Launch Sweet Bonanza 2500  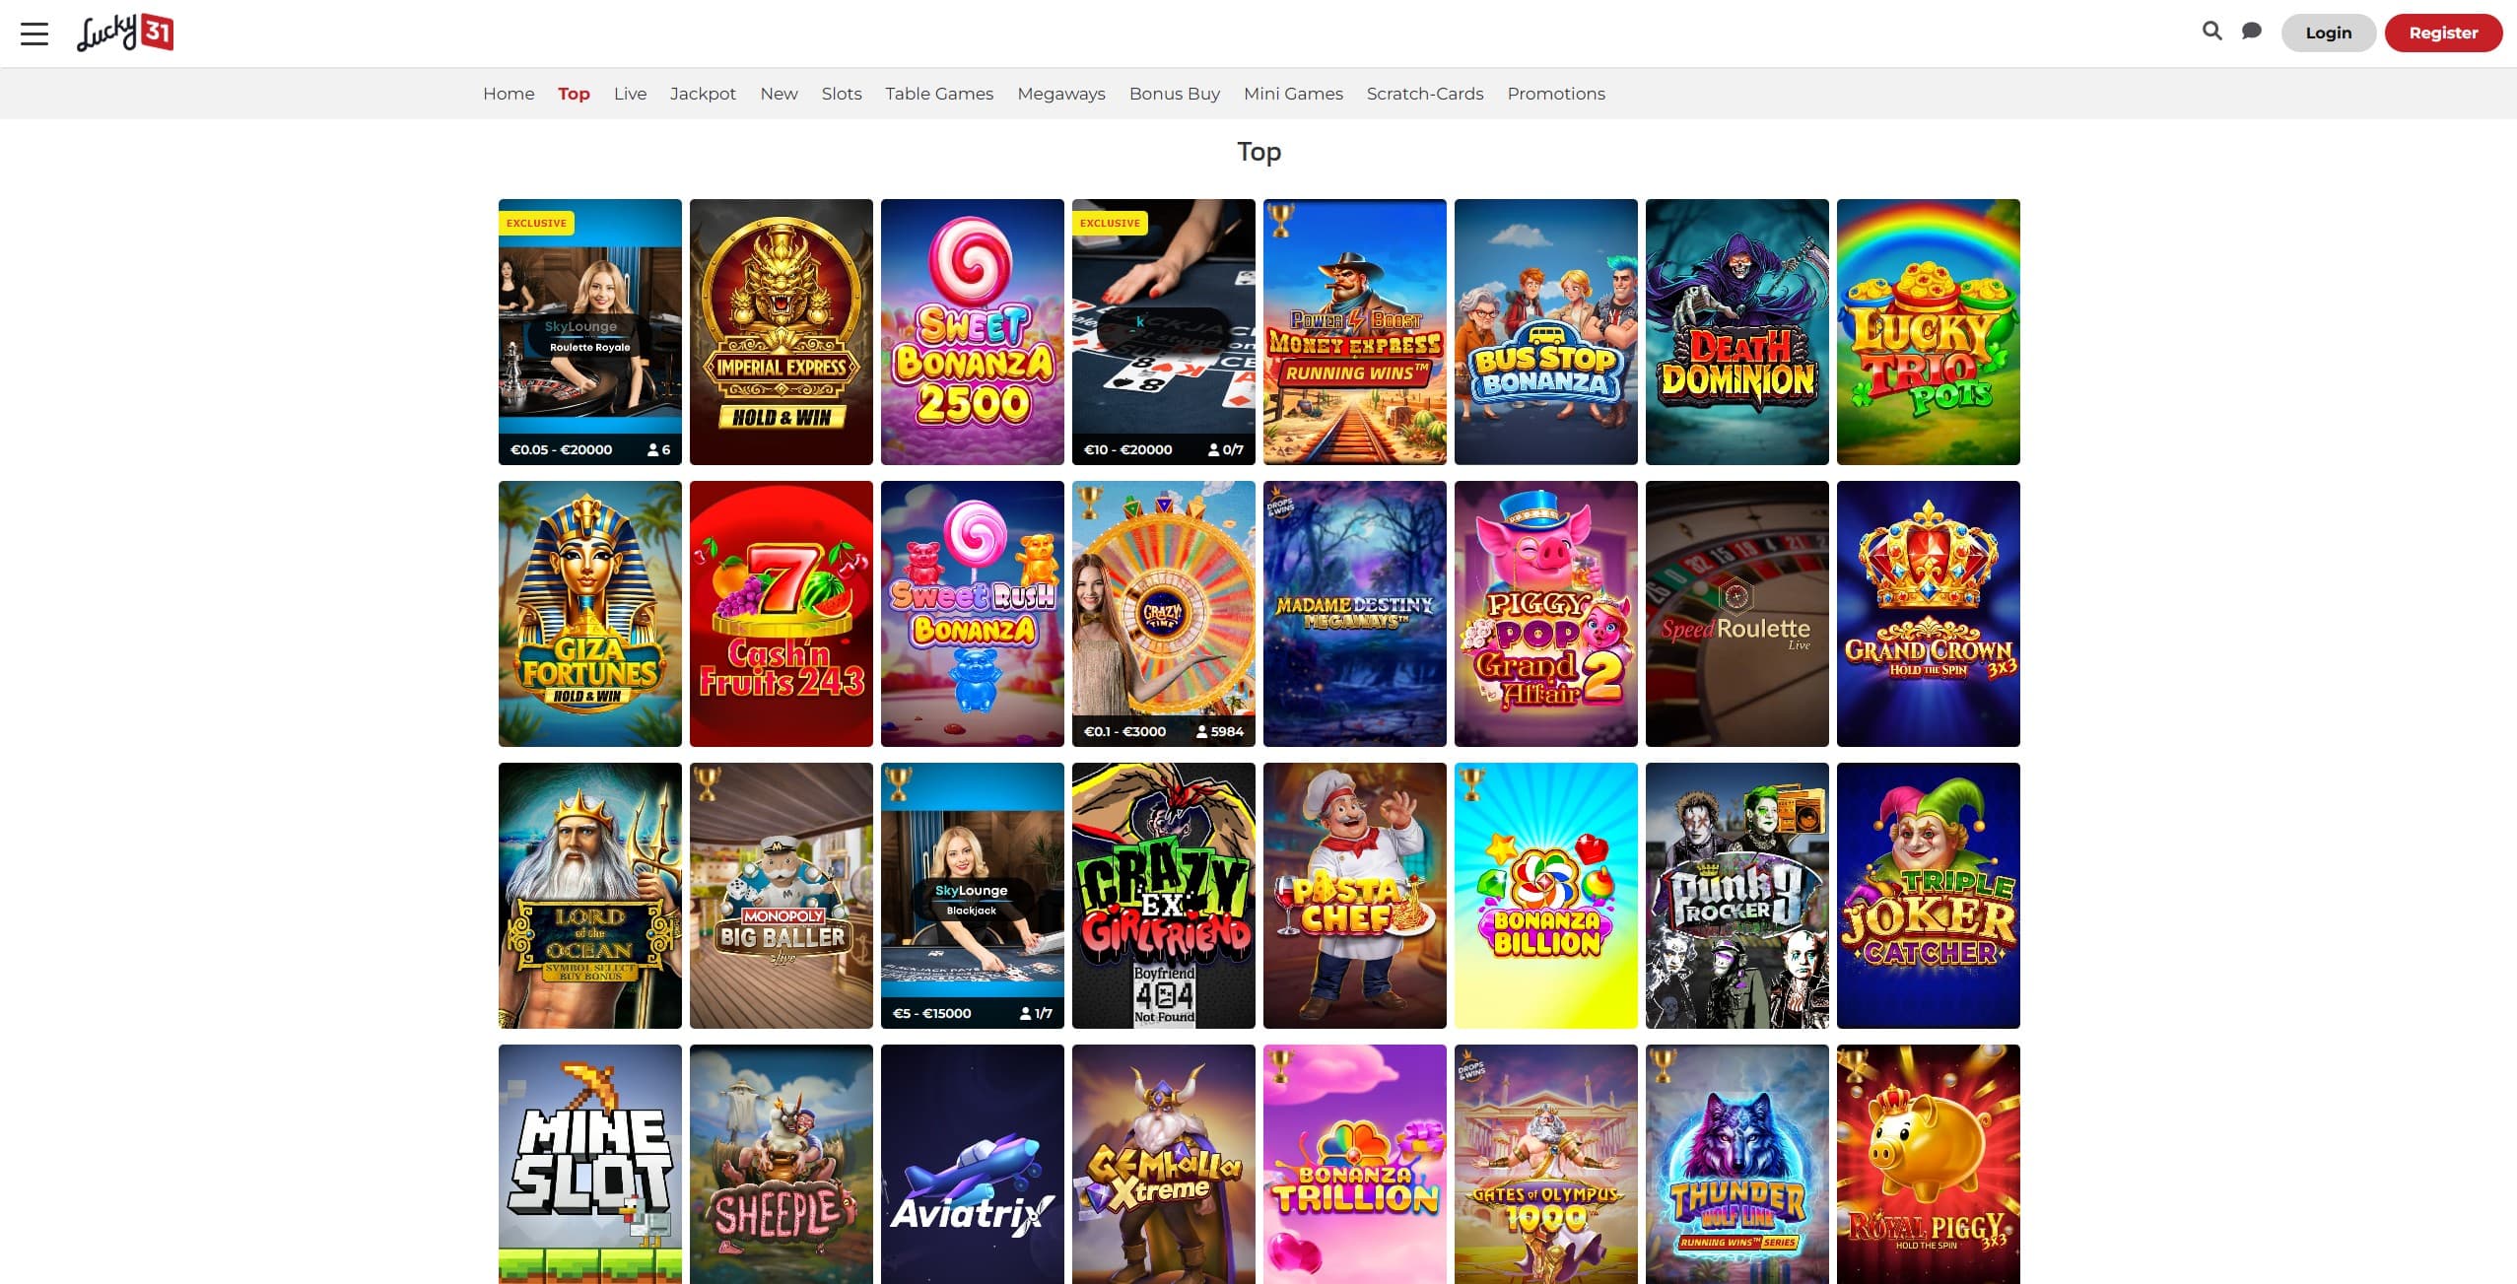[x=973, y=332]
